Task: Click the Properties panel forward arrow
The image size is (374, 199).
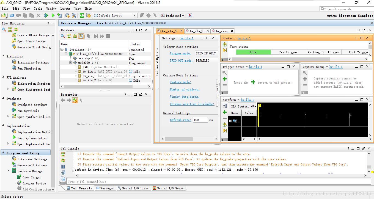Action: click(69, 100)
